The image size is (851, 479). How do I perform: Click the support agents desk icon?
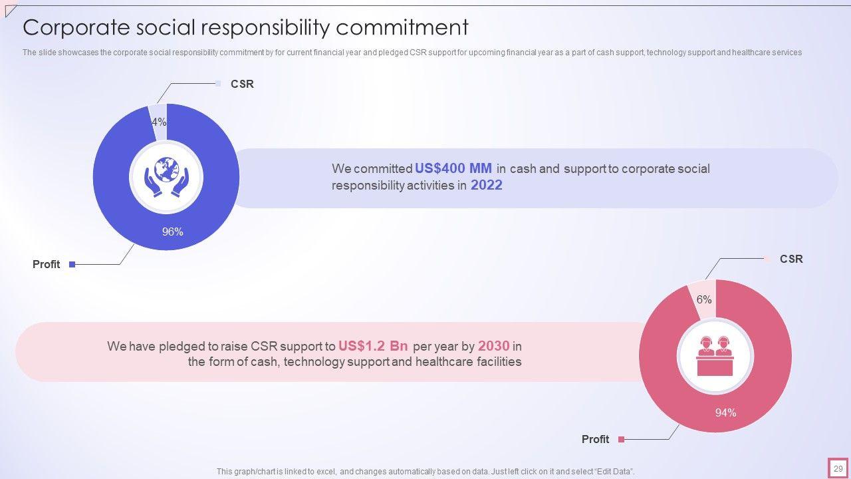(x=715, y=356)
